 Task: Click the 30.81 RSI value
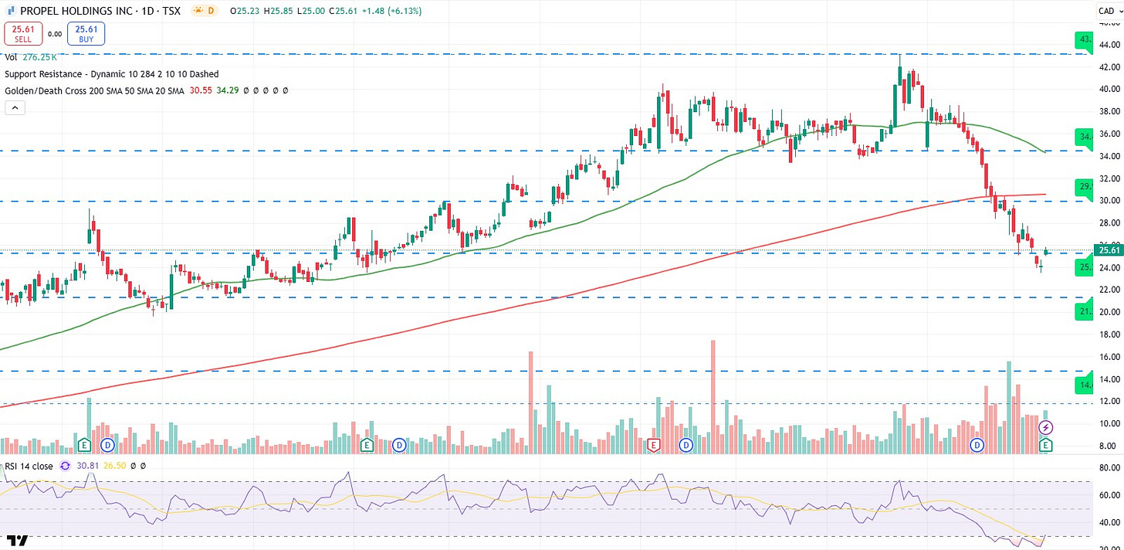(87, 466)
